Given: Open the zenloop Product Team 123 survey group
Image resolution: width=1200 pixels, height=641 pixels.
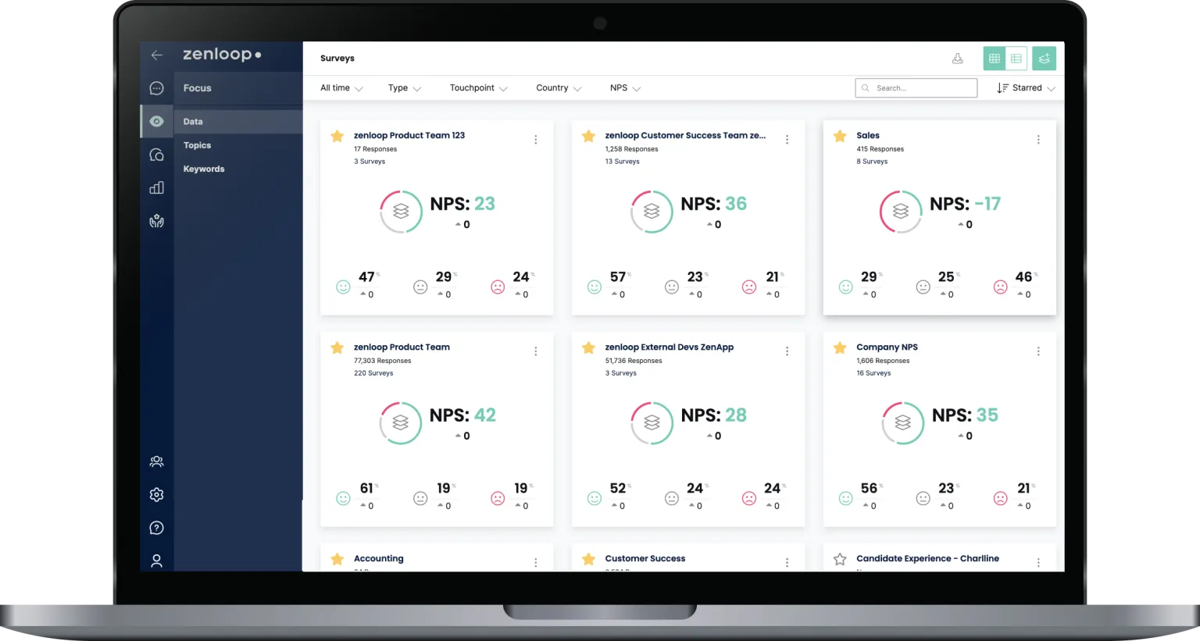Looking at the screenshot, I should (409, 135).
